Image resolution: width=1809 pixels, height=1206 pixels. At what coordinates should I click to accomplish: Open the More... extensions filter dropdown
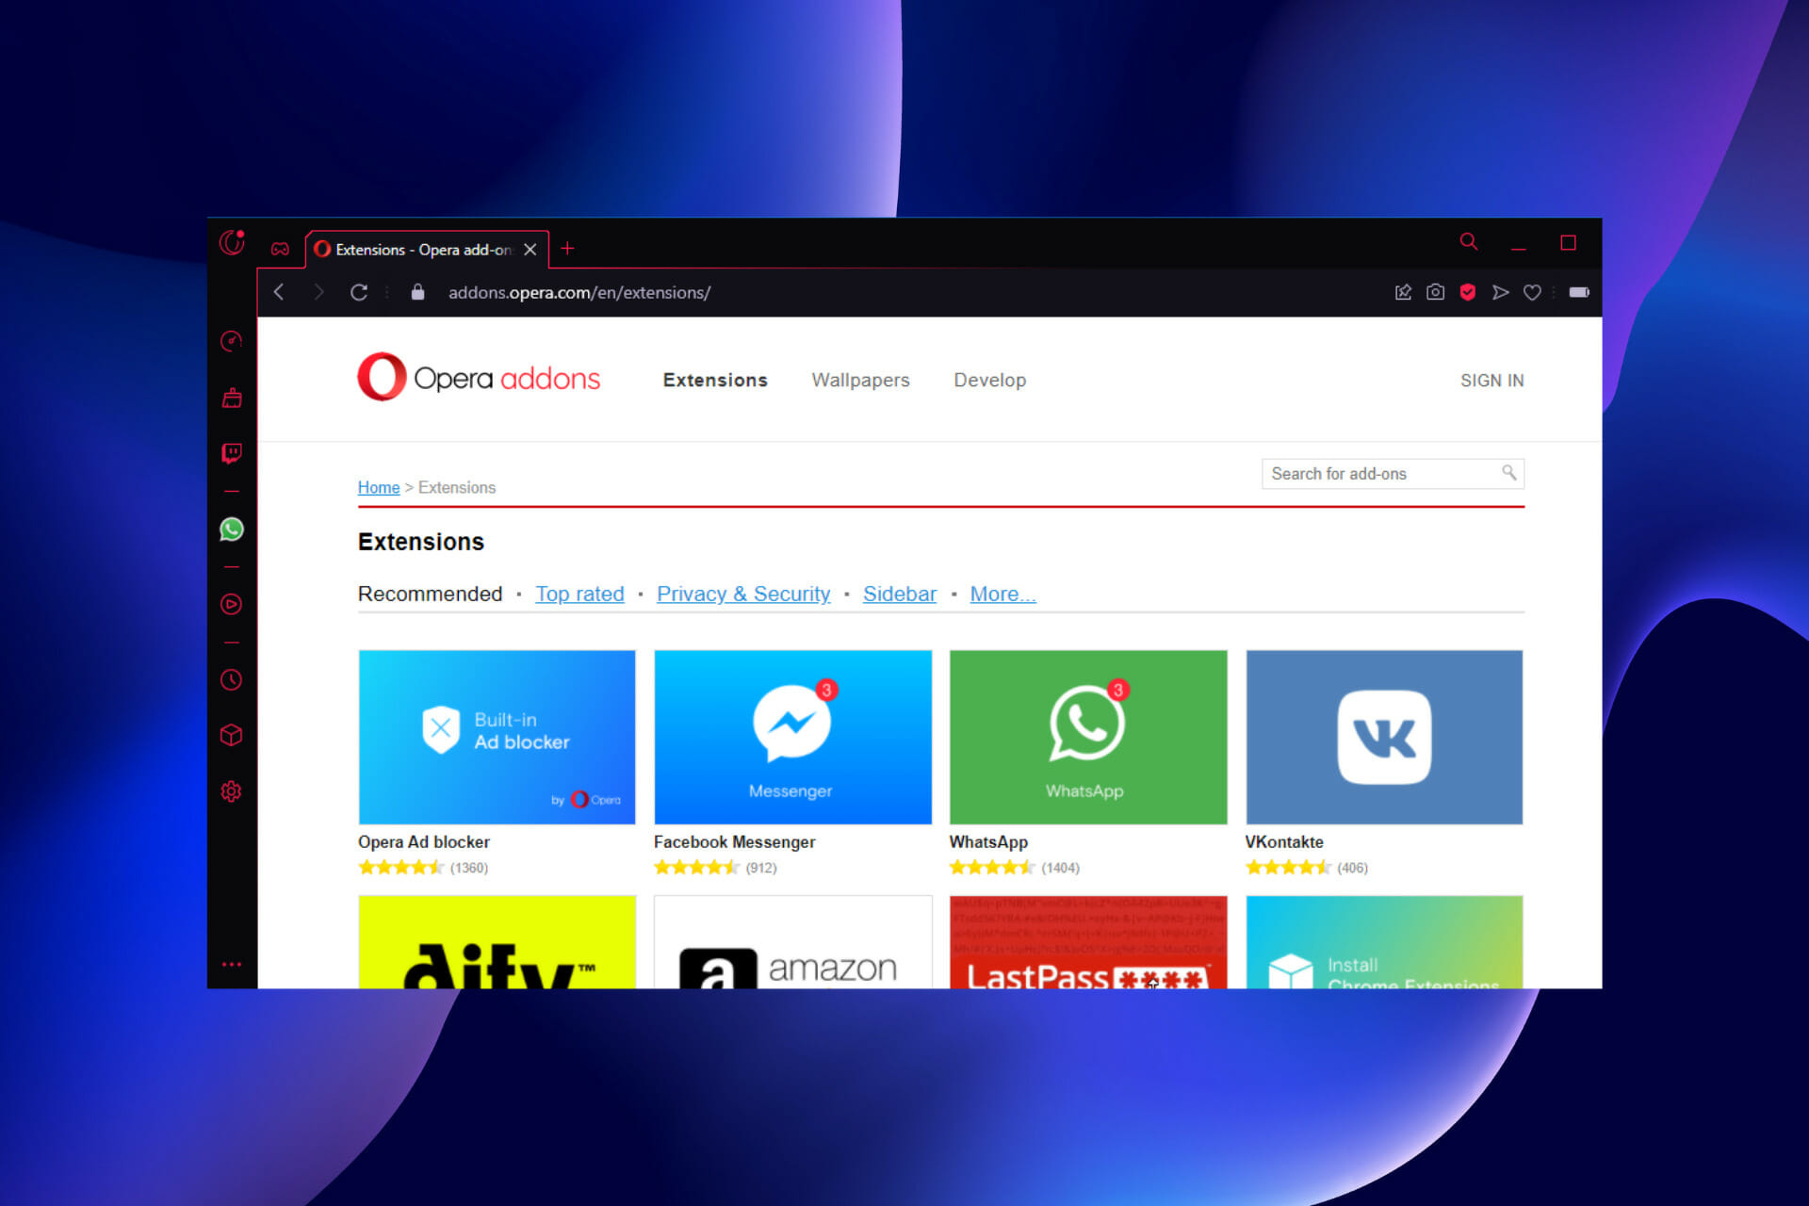click(1002, 594)
